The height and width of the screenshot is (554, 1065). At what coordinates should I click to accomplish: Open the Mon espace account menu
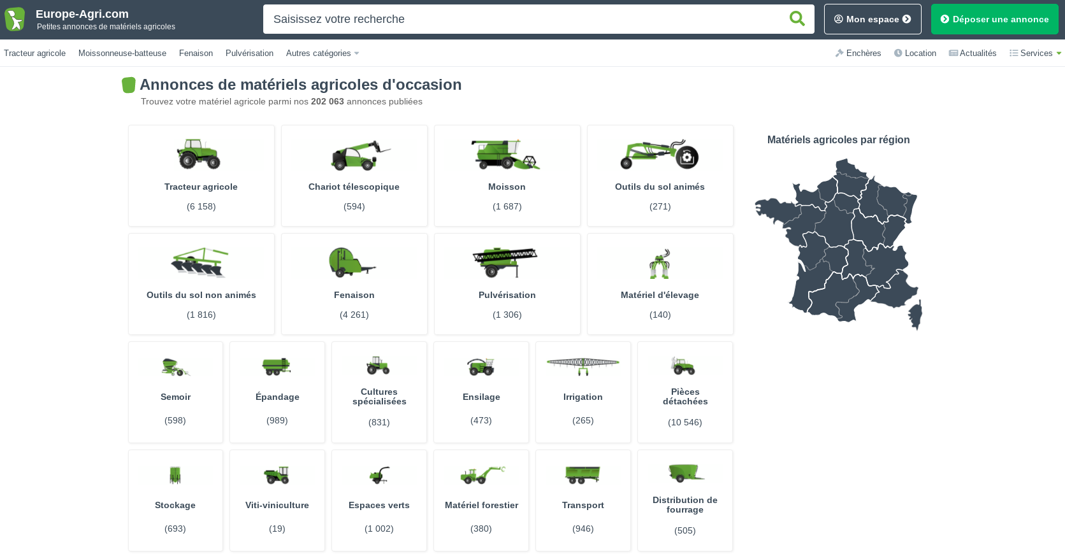pyautogui.click(x=872, y=19)
